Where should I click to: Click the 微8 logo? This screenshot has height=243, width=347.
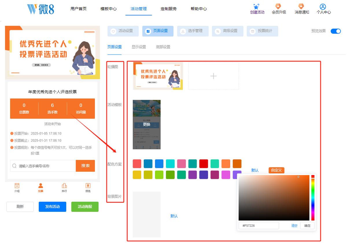(x=40, y=9)
